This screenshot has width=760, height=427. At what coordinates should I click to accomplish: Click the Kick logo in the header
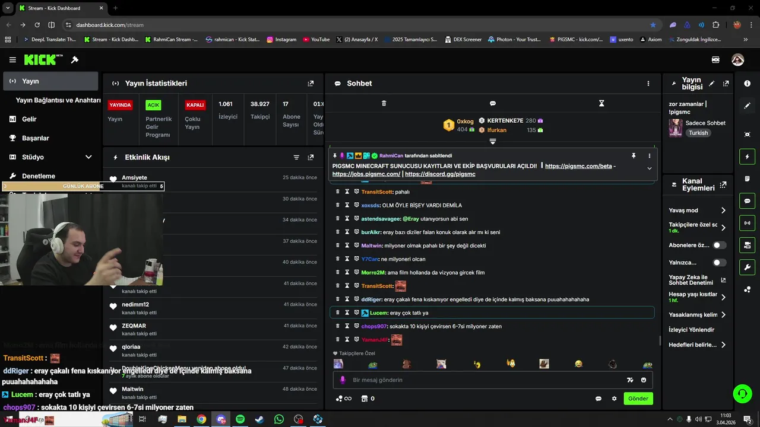pyautogui.click(x=43, y=60)
